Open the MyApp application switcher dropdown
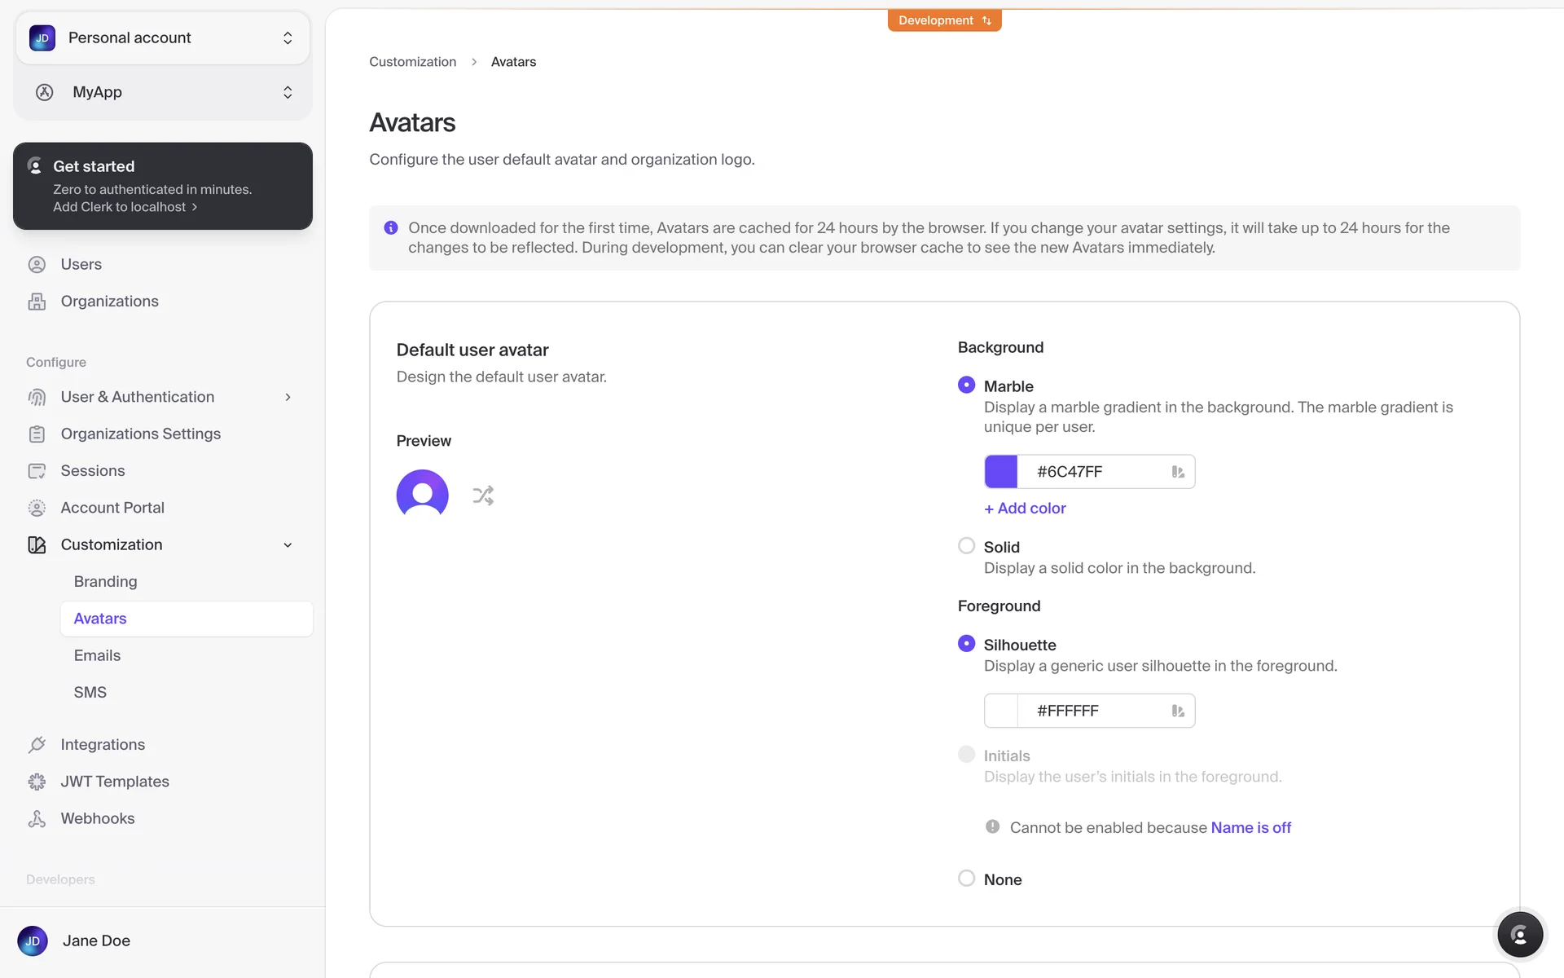The height and width of the screenshot is (978, 1564). coord(163,92)
